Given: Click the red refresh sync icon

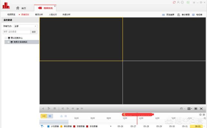Looking at the screenshot, I should pos(174,2).
